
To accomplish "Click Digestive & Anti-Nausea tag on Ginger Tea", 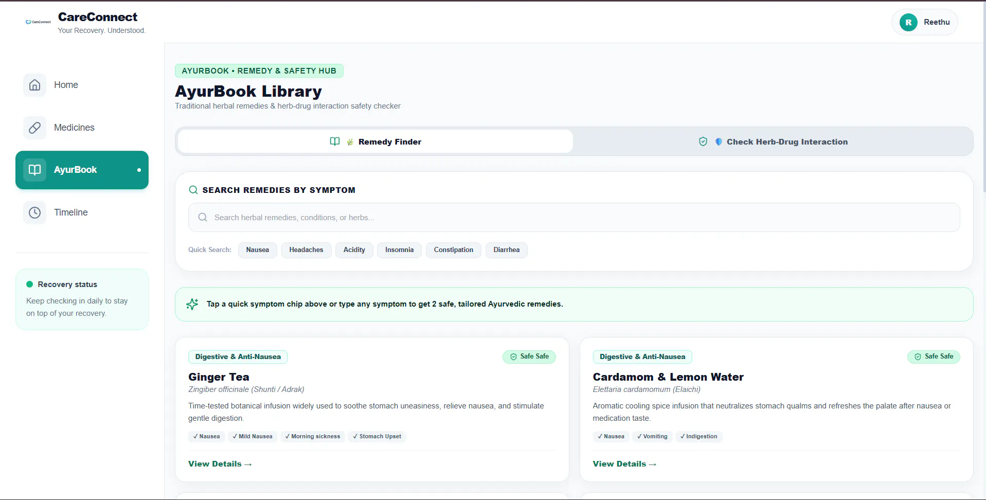I will coord(238,356).
